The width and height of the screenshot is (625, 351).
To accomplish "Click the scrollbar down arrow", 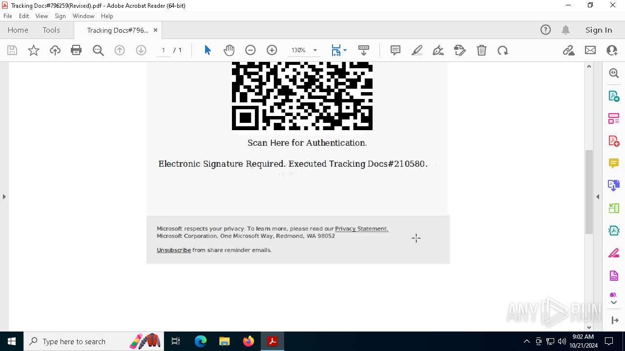I will (589, 327).
